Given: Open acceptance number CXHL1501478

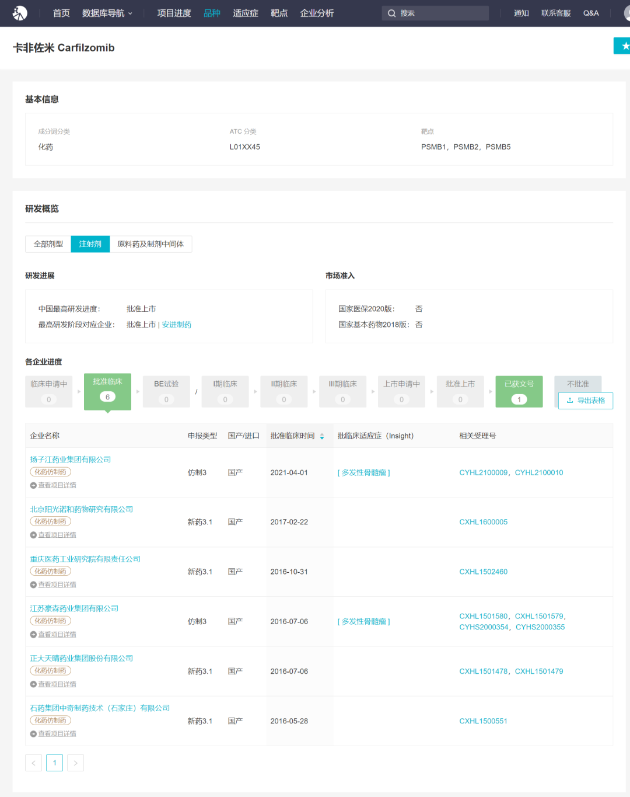Looking at the screenshot, I should pos(484,671).
